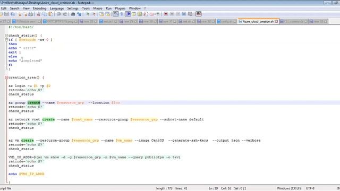Screen dimensions: 340x191
Task: Switch to the new 32 tab
Action: point(206,21)
